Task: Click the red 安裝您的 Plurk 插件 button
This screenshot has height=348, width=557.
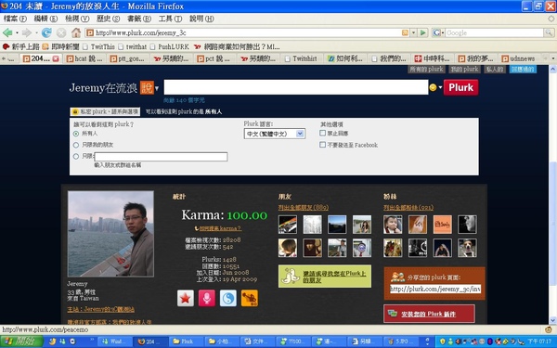Action: (x=429, y=314)
